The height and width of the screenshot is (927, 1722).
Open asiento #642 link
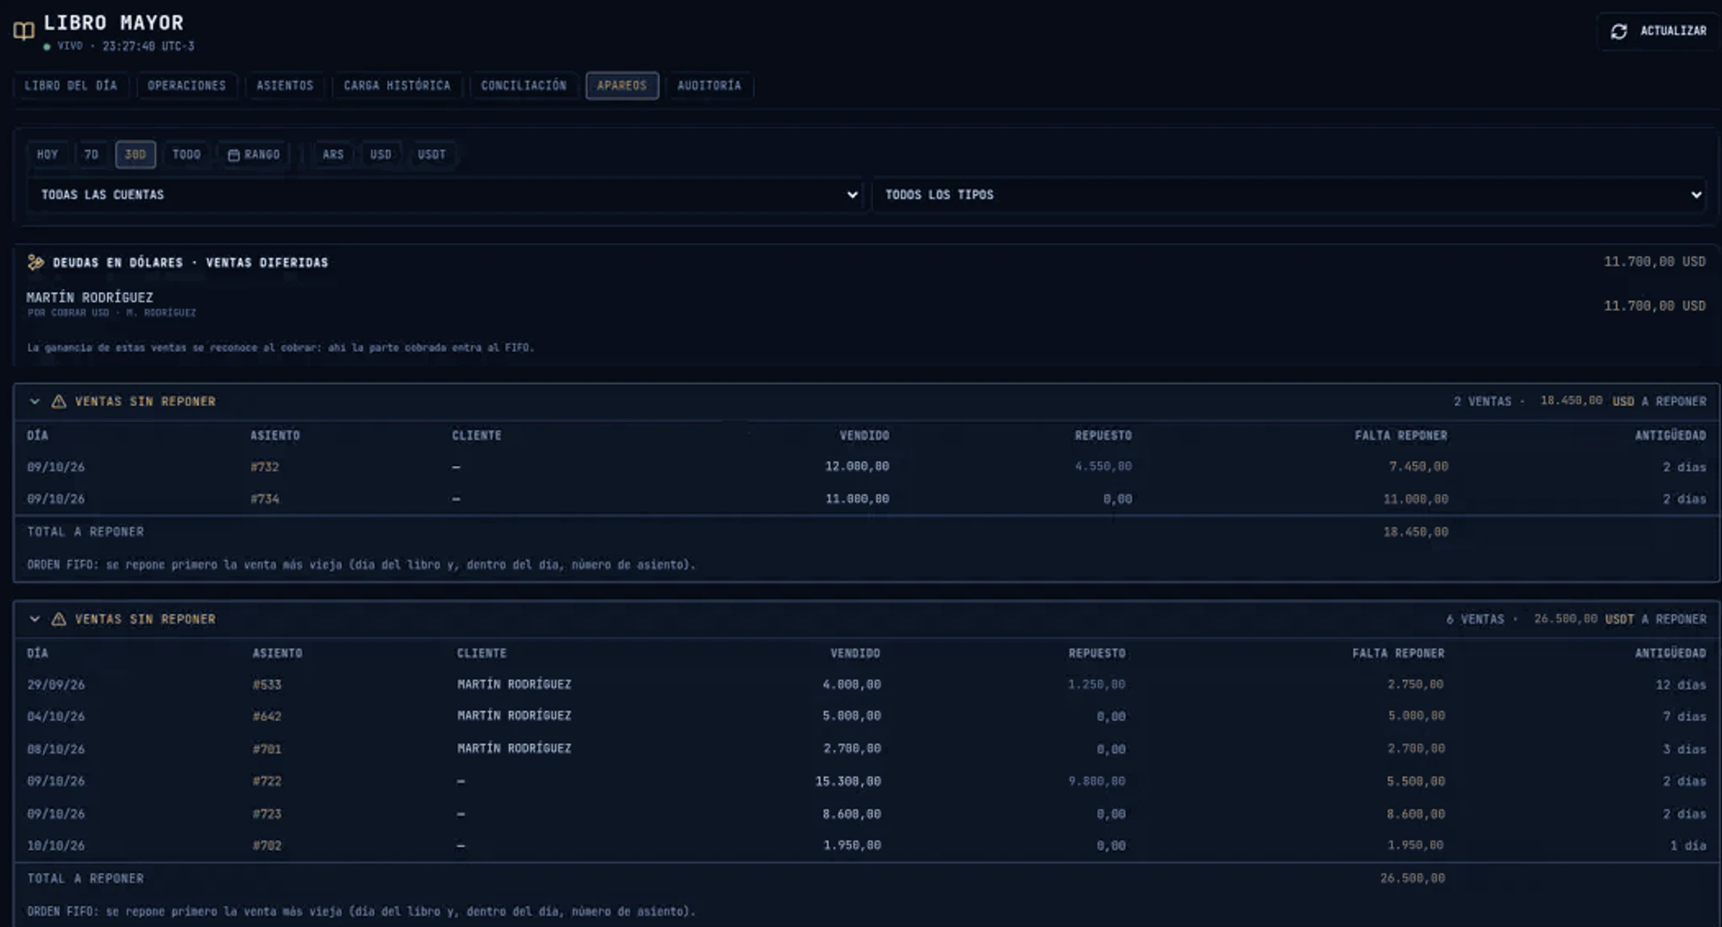click(266, 716)
